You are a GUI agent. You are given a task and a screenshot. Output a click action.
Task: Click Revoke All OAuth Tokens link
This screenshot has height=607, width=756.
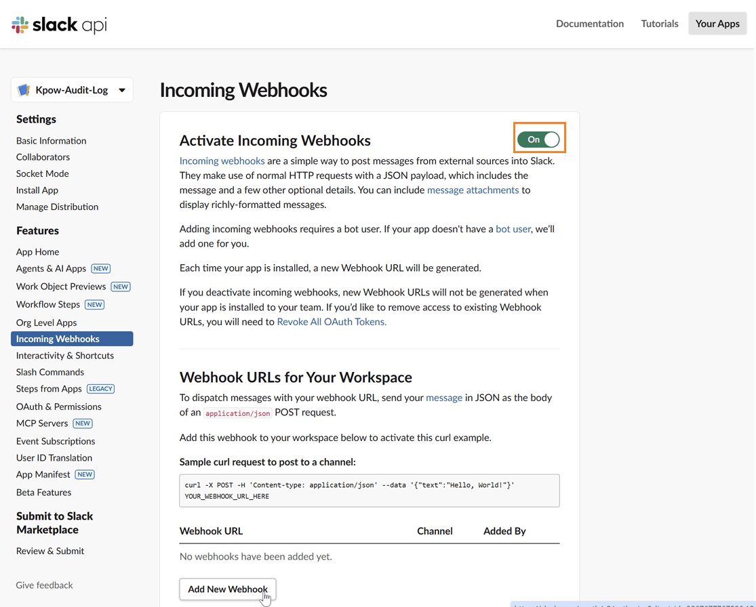tap(332, 322)
